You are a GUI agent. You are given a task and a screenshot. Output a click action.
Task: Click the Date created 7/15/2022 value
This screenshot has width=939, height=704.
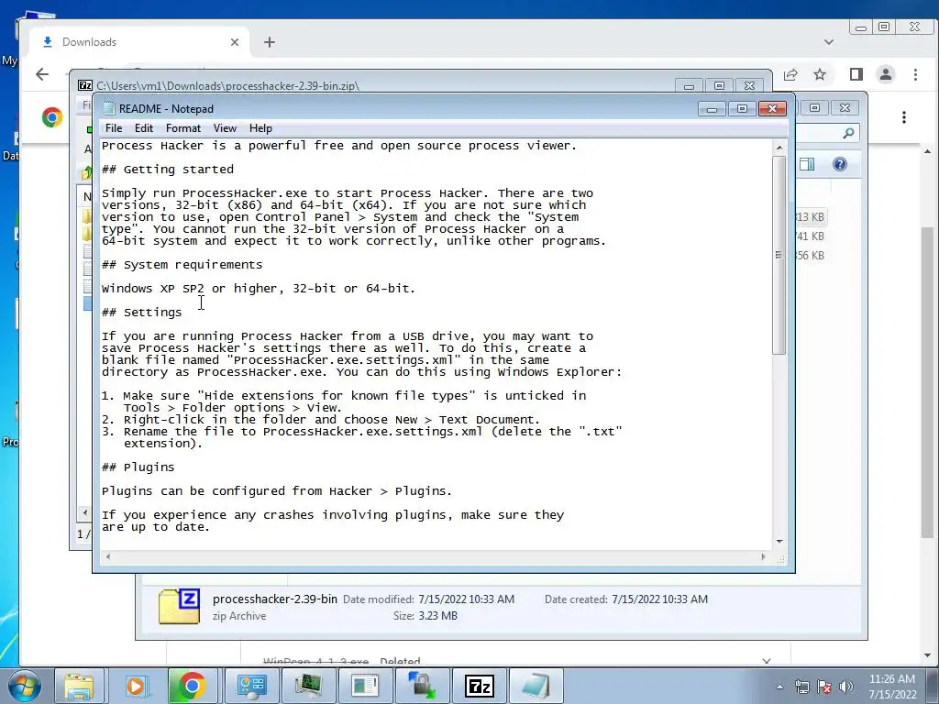tap(660, 599)
